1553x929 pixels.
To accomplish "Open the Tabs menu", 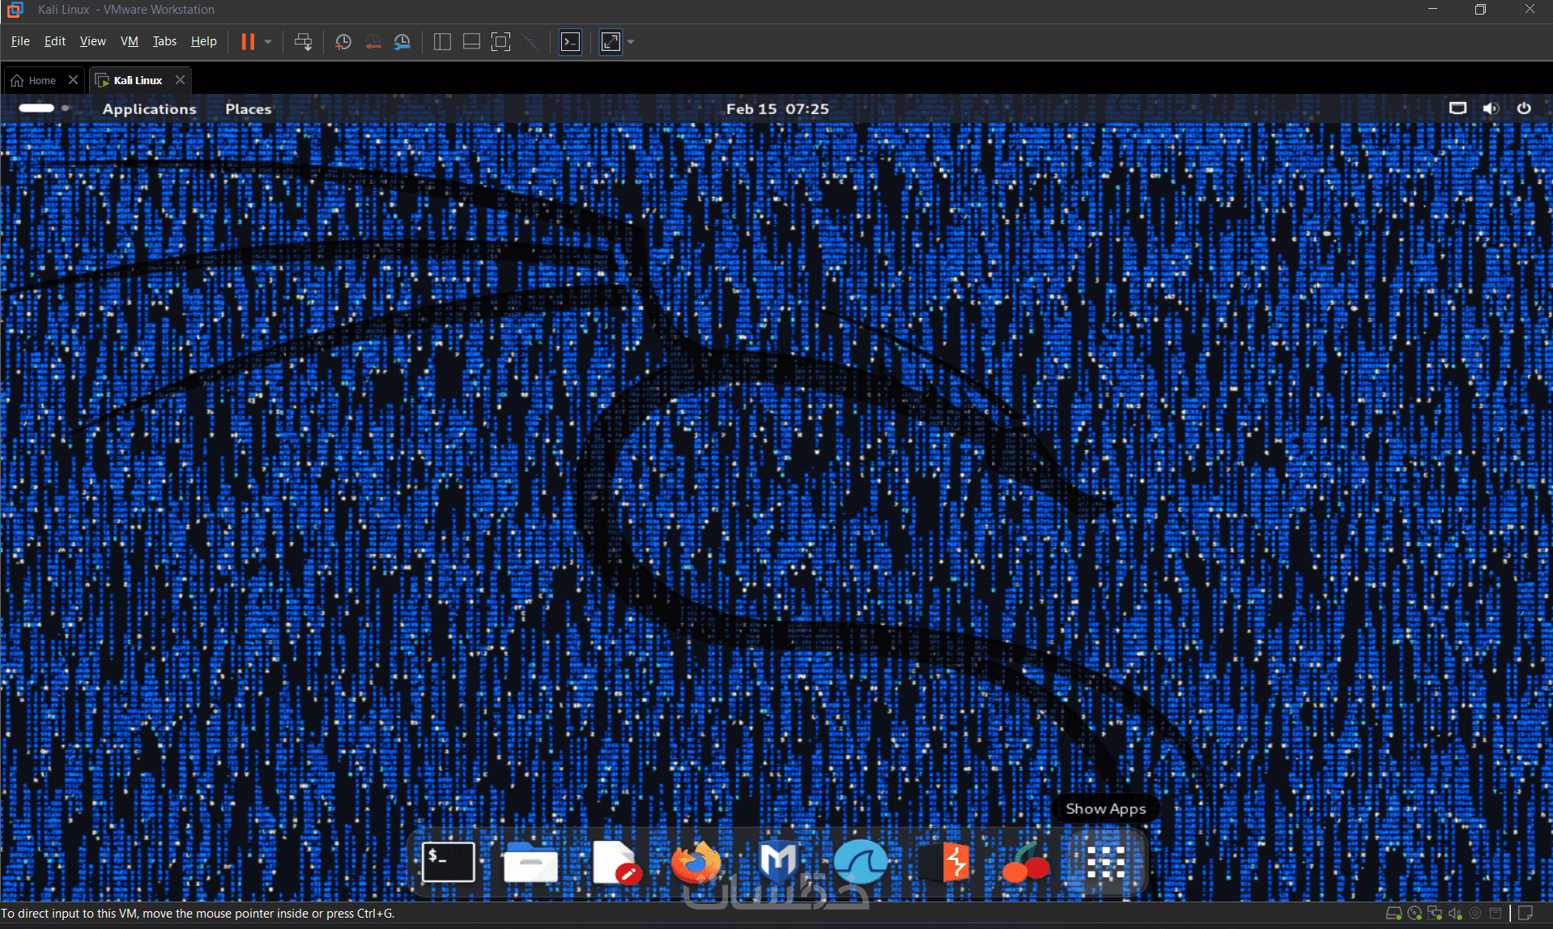I will [164, 41].
